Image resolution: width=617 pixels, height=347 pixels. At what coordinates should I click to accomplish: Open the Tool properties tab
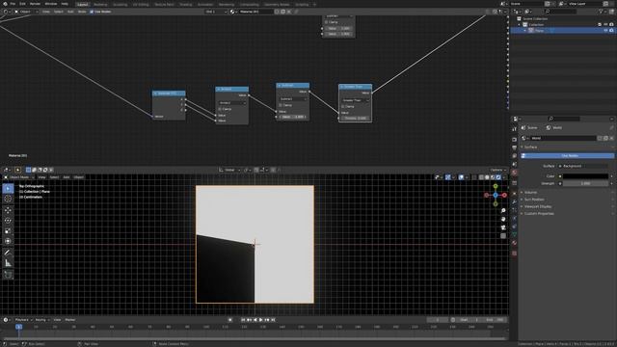point(514,128)
